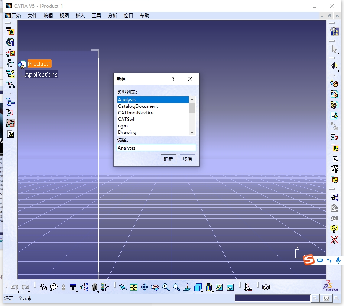Click the Normal View icon

[x=187, y=287]
